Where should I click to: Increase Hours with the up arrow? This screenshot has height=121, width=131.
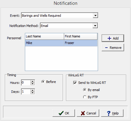coord(32,81)
